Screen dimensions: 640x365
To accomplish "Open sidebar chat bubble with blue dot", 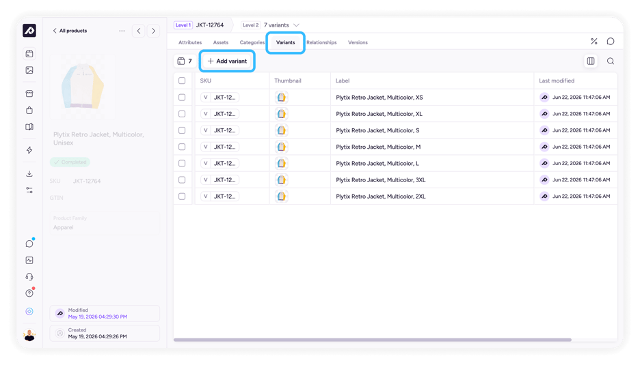I will click(x=29, y=244).
